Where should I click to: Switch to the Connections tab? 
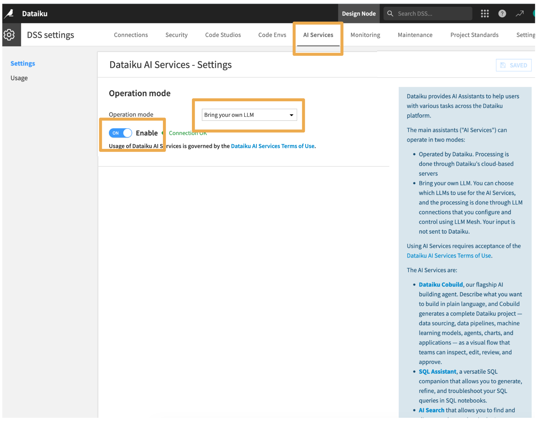pos(131,35)
